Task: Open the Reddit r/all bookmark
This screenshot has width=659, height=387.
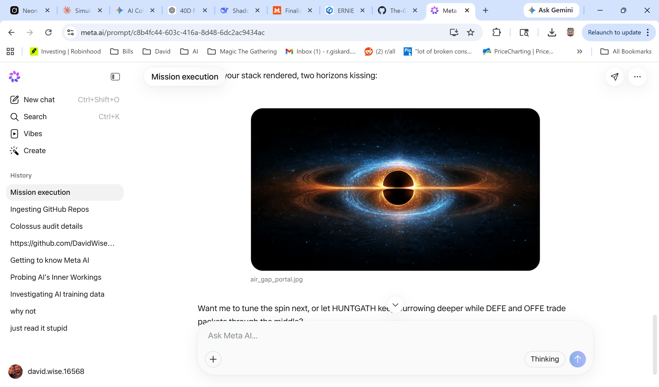Action: 380,51
